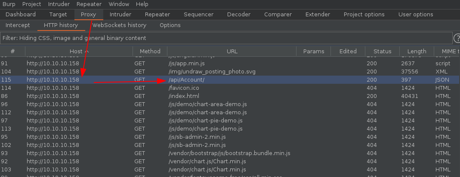Select the /api/Account/ request row
Screen dimensions: 460x177
click(186, 80)
